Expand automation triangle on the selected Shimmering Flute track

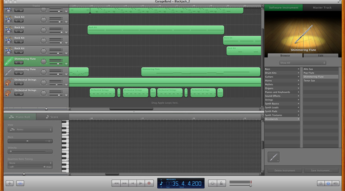click(66, 64)
